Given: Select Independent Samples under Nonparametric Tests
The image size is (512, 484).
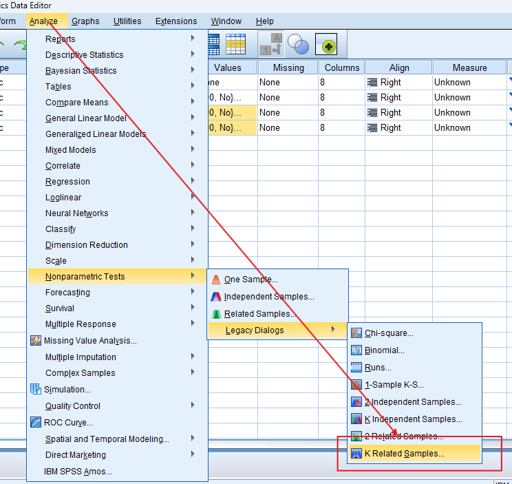Looking at the screenshot, I should point(269,297).
